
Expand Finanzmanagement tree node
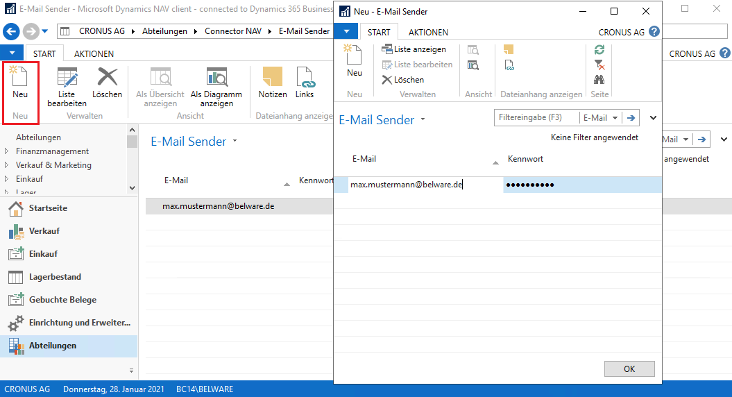[x=6, y=151]
